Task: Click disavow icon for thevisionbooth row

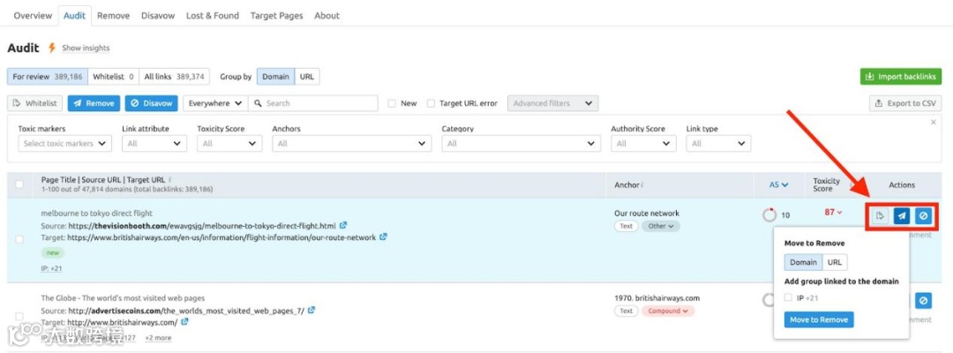Action: [x=923, y=215]
